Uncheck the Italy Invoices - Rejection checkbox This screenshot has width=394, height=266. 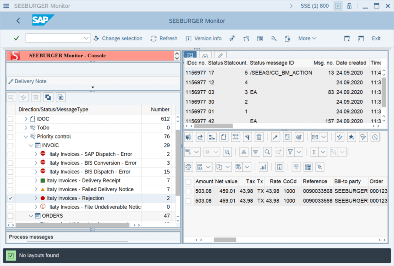click(x=10, y=198)
